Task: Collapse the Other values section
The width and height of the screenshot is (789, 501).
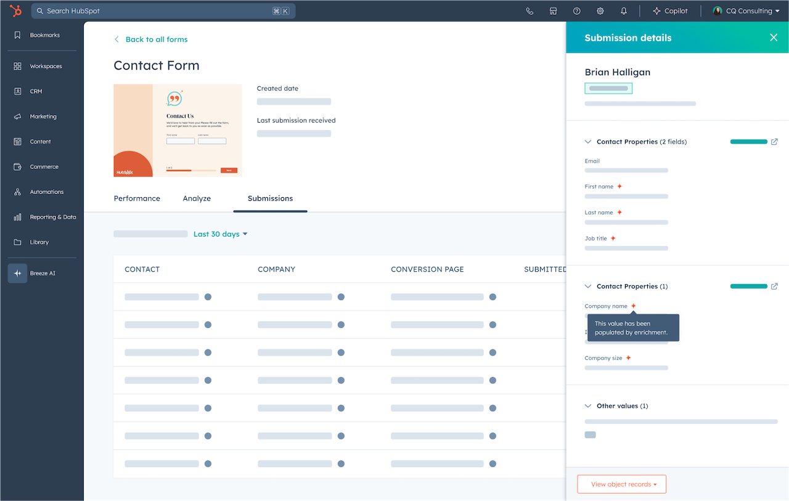Action: pyautogui.click(x=587, y=405)
